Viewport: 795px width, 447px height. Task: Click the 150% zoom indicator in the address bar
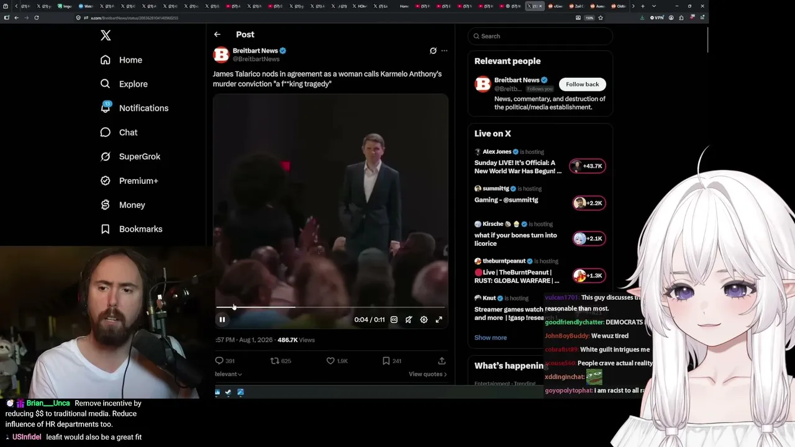tap(589, 17)
